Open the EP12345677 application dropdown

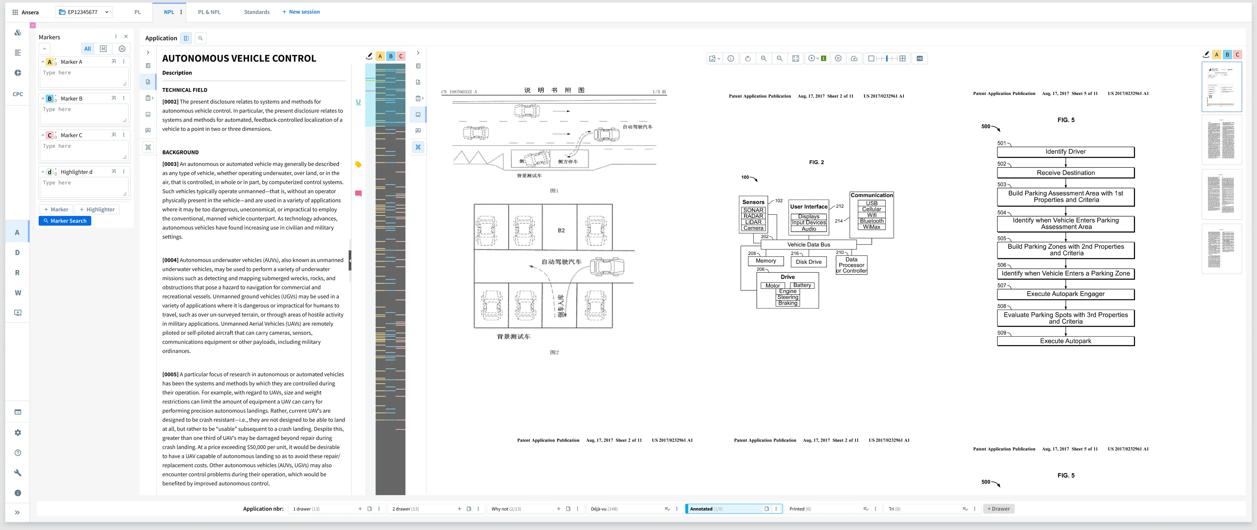coord(84,12)
